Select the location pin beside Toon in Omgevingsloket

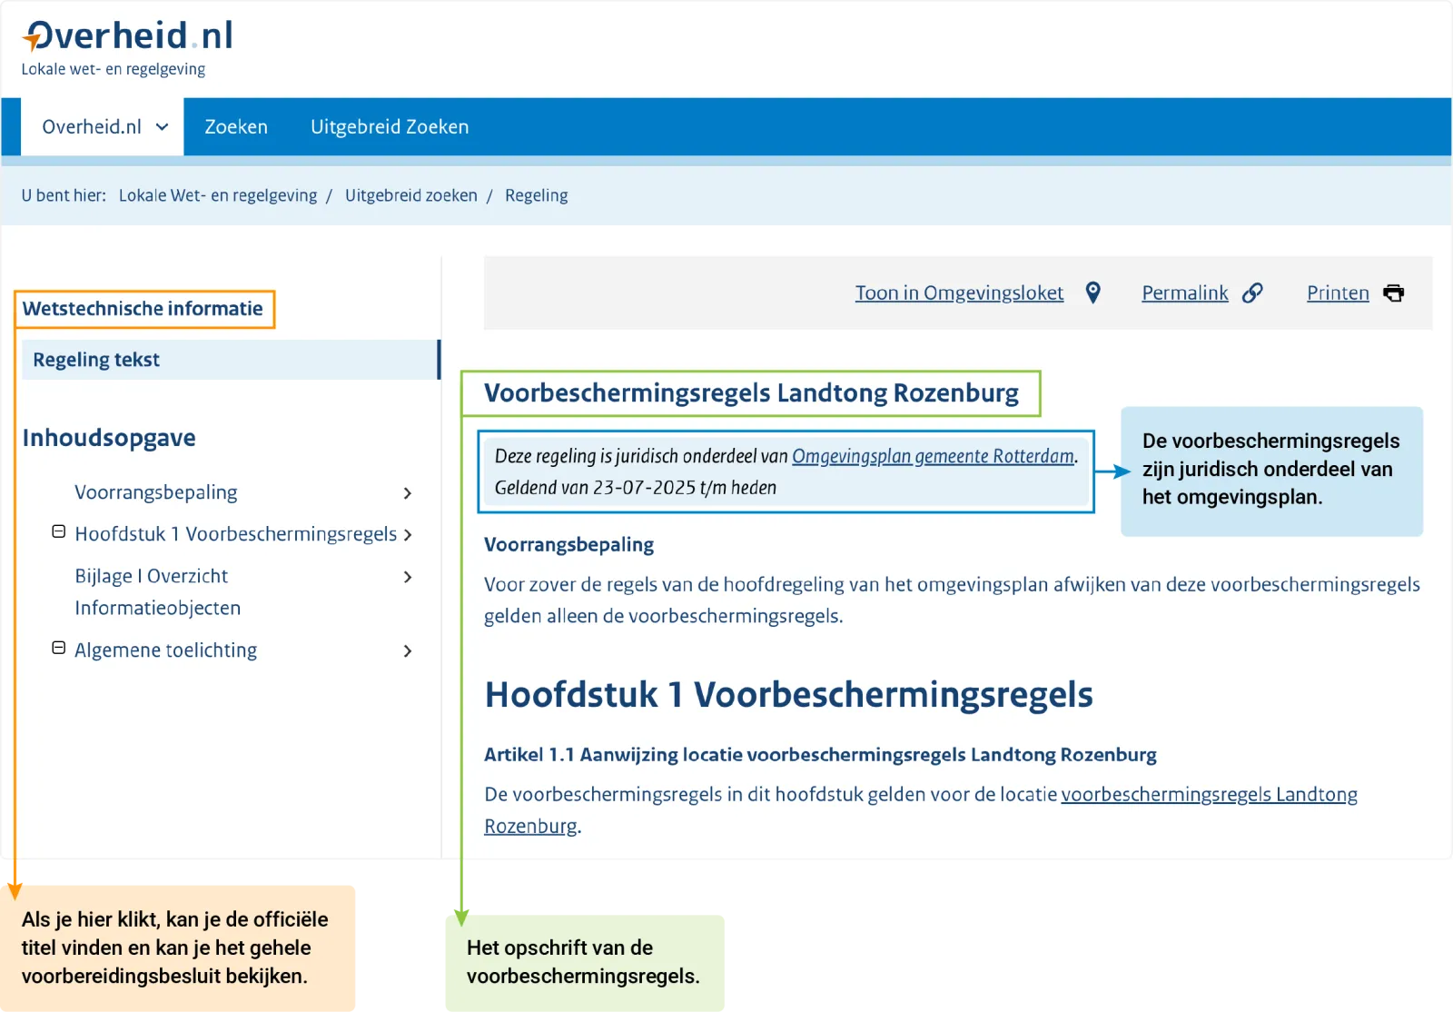coord(1093,293)
